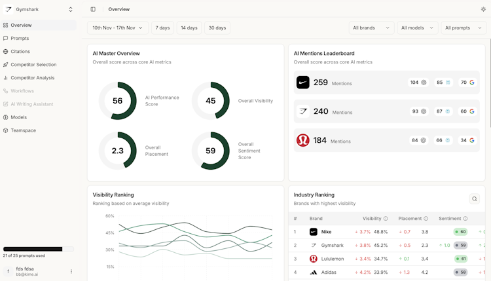This screenshot has height=281, width=491.
Task: Click Adidas sentiment score 58 badge
Action: pos(461,272)
